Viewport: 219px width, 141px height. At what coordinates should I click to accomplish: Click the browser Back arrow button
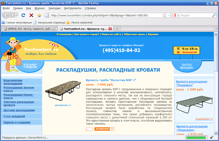[x=6, y=15]
